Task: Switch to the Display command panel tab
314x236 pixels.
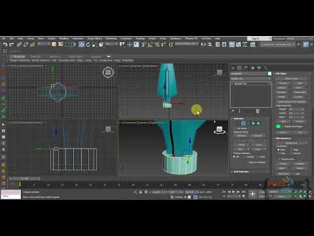Action: [259, 68]
